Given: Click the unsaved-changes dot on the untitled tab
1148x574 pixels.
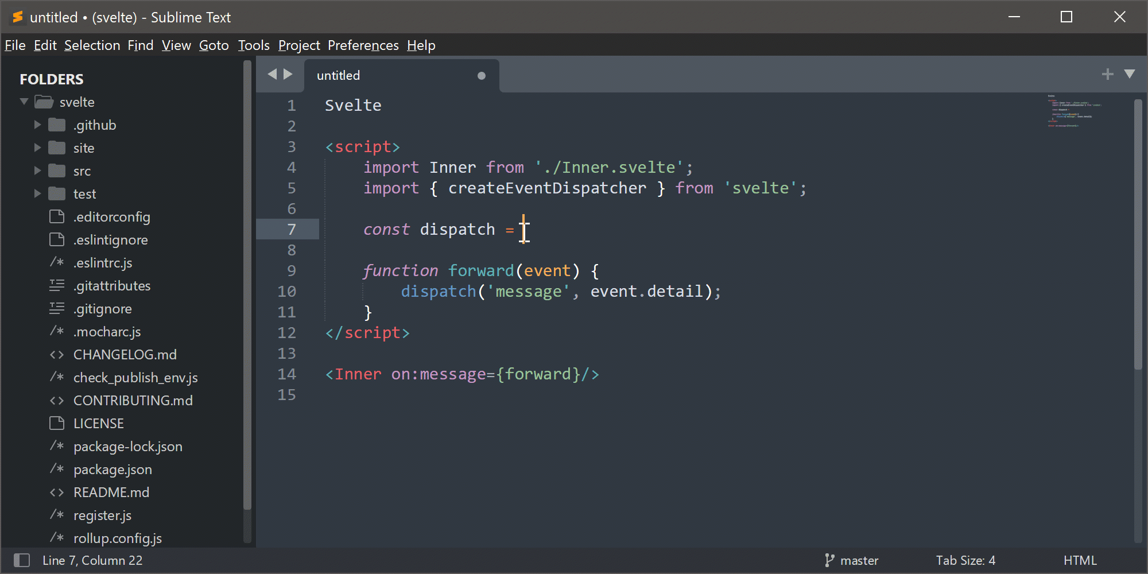Looking at the screenshot, I should click(482, 75).
